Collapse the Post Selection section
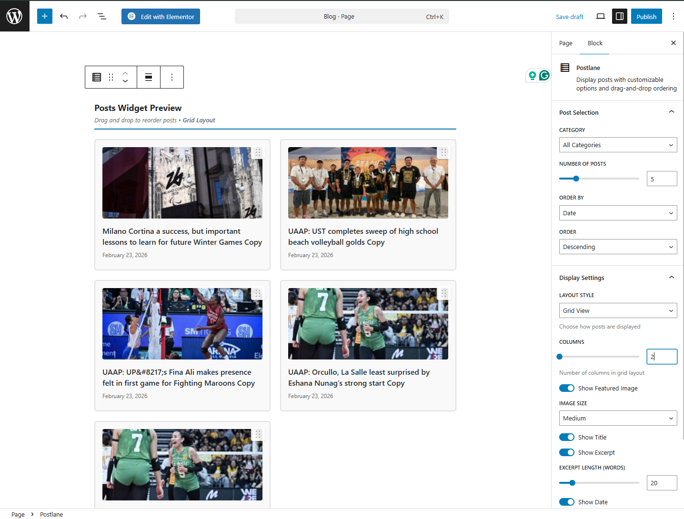This screenshot has width=684, height=519. click(671, 112)
